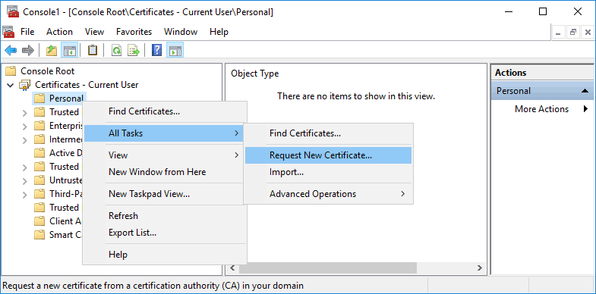
Task: Select New Taskpad View
Action: [x=164, y=194]
